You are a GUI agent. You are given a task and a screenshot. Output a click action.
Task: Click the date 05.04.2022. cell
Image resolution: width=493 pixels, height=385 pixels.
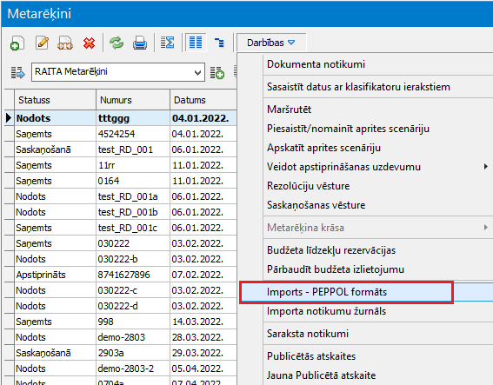pyautogui.click(x=203, y=368)
